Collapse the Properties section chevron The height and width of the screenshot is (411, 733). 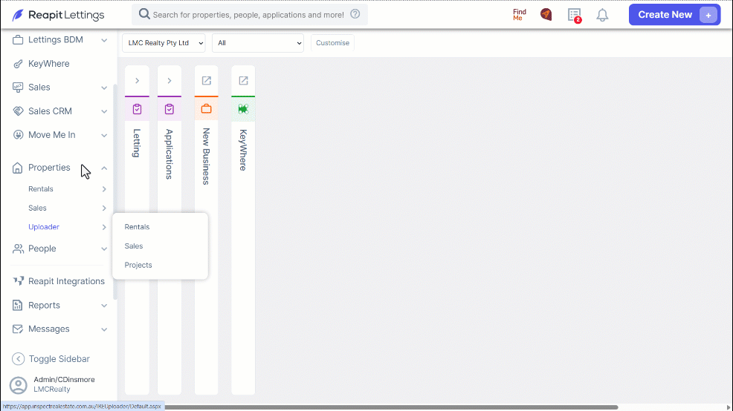(x=104, y=168)
